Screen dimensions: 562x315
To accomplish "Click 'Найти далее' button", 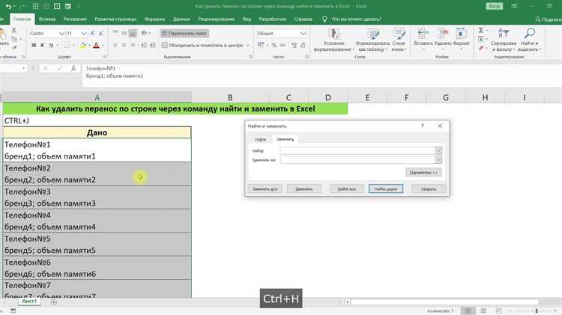I will coord(386,189).
